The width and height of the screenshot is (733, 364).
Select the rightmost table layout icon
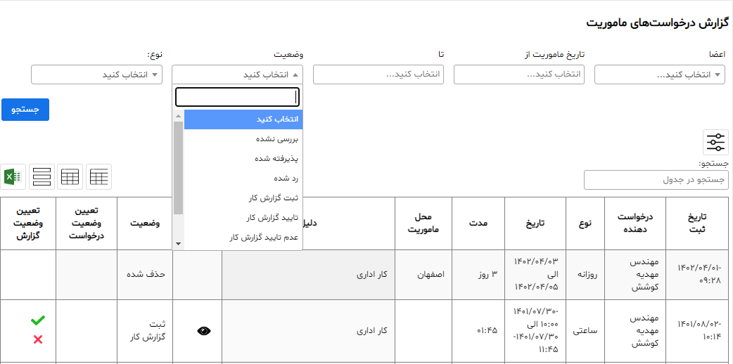coord(98,176)
